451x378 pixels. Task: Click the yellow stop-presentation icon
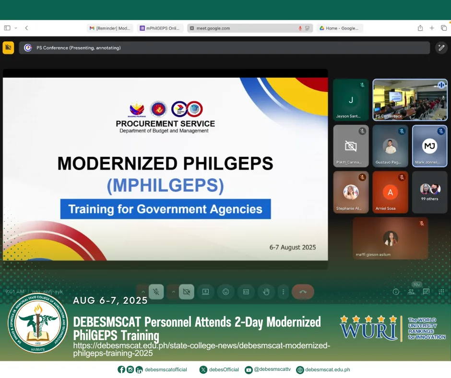(8, 48)
